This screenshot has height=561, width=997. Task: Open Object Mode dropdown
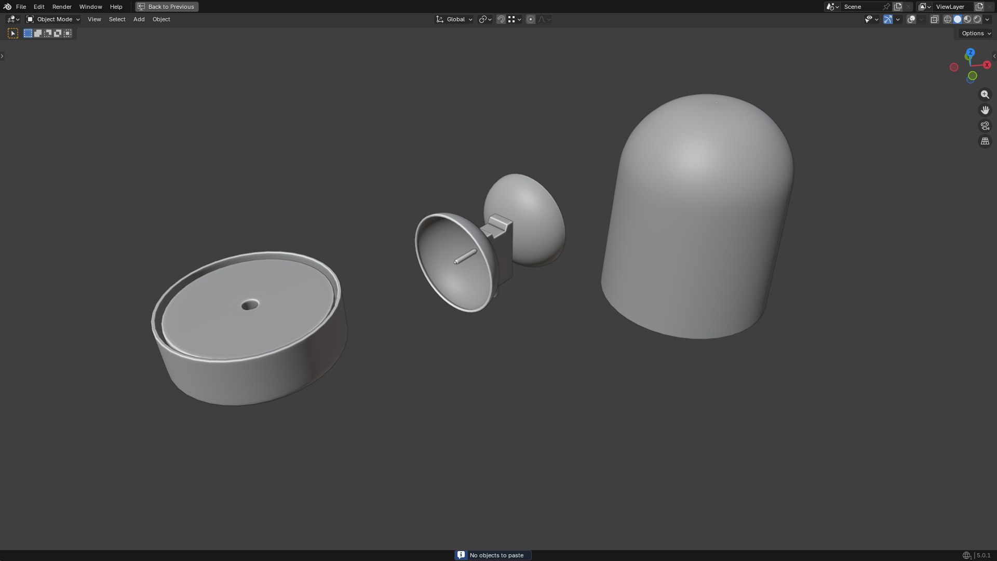53,19
